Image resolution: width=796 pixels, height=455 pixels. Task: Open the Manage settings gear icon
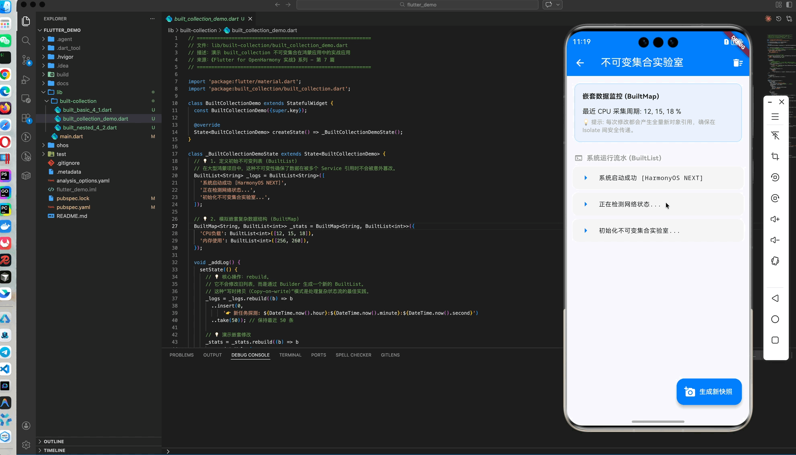point(26,445)
